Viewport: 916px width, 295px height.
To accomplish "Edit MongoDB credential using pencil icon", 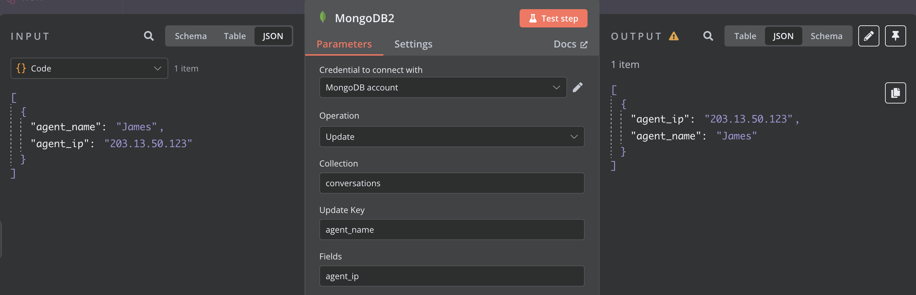I will coord(577,87).
